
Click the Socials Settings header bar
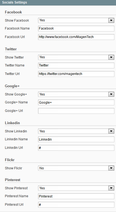click(58, 2)
